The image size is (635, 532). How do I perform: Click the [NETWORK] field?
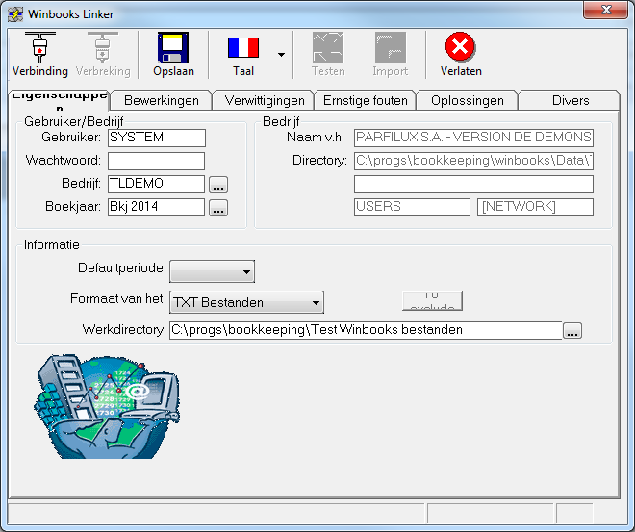535,207
